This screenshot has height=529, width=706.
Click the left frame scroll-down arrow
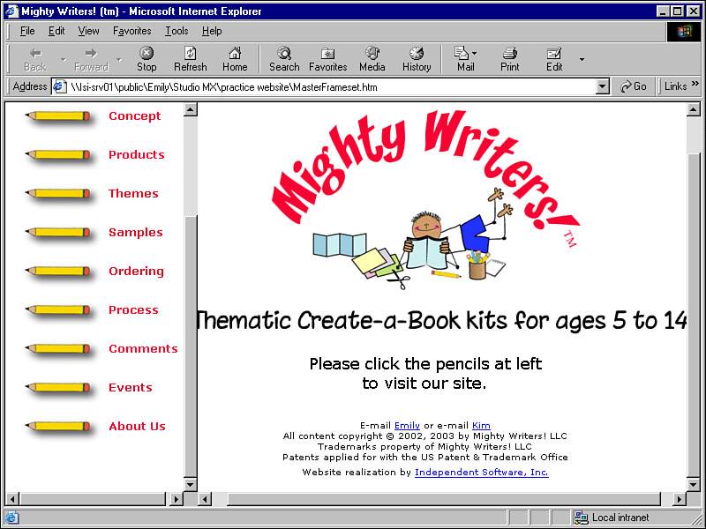point(191,484)
